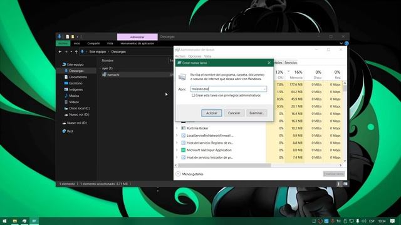Viewport: 401px width, 225px height.
Task: Open the Vista menu in Task Manager
Action: 207,56
